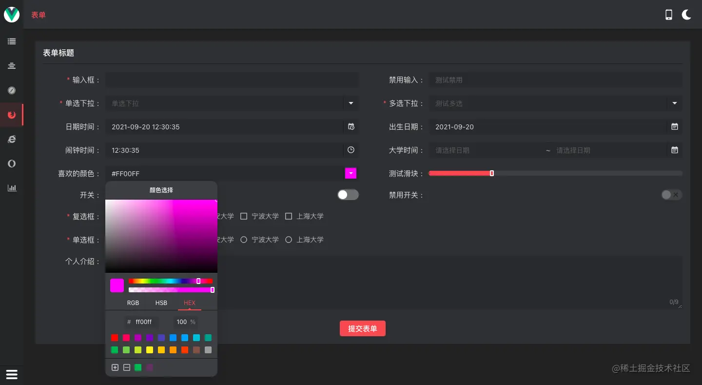Click the mobile preview phone icon
This screenshot has height=385, width=702.
[669, 14]
